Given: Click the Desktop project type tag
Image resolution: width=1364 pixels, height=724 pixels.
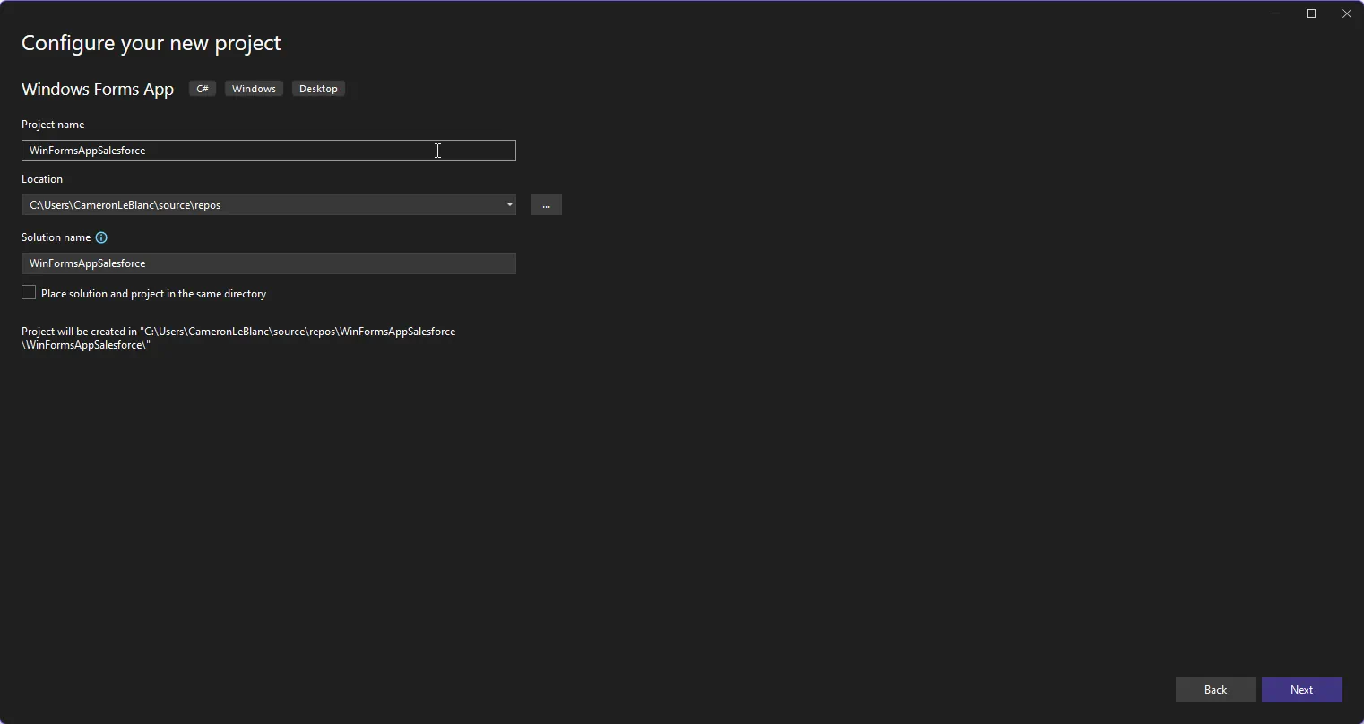Looking at the screenshot, I should click(x=318, y=89).
